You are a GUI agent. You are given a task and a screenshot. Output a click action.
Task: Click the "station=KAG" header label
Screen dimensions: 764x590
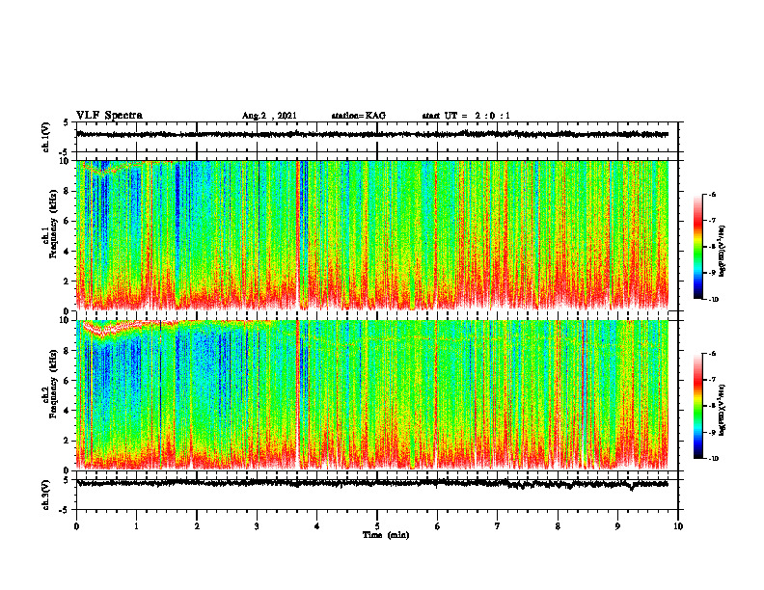click(x=359, y=116)
